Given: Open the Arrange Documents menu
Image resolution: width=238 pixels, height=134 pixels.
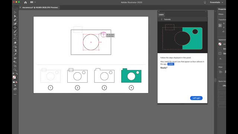Looking at the screenshot, I should 33,2.
